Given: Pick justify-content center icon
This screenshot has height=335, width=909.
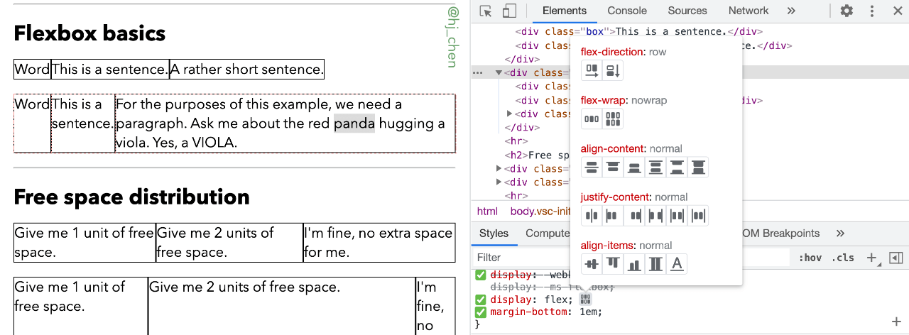Looking at the screenshot, I should (x=592, y=216).
